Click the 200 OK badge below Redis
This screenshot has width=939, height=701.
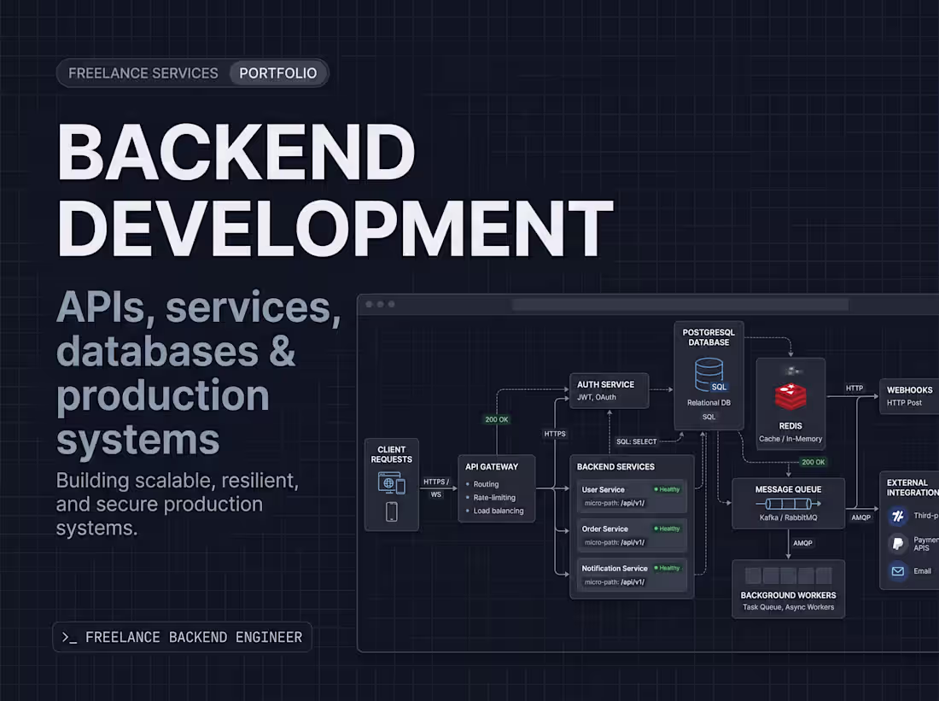tap(814, 462)
